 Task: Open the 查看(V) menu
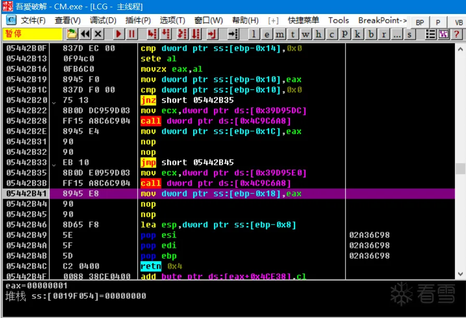(x=68, y=20)
